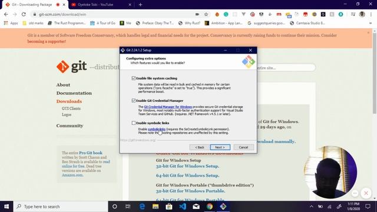377x212 pixels.
Task: Click taskbar clock showing 1:11 PM
Action: click(353, 207)
